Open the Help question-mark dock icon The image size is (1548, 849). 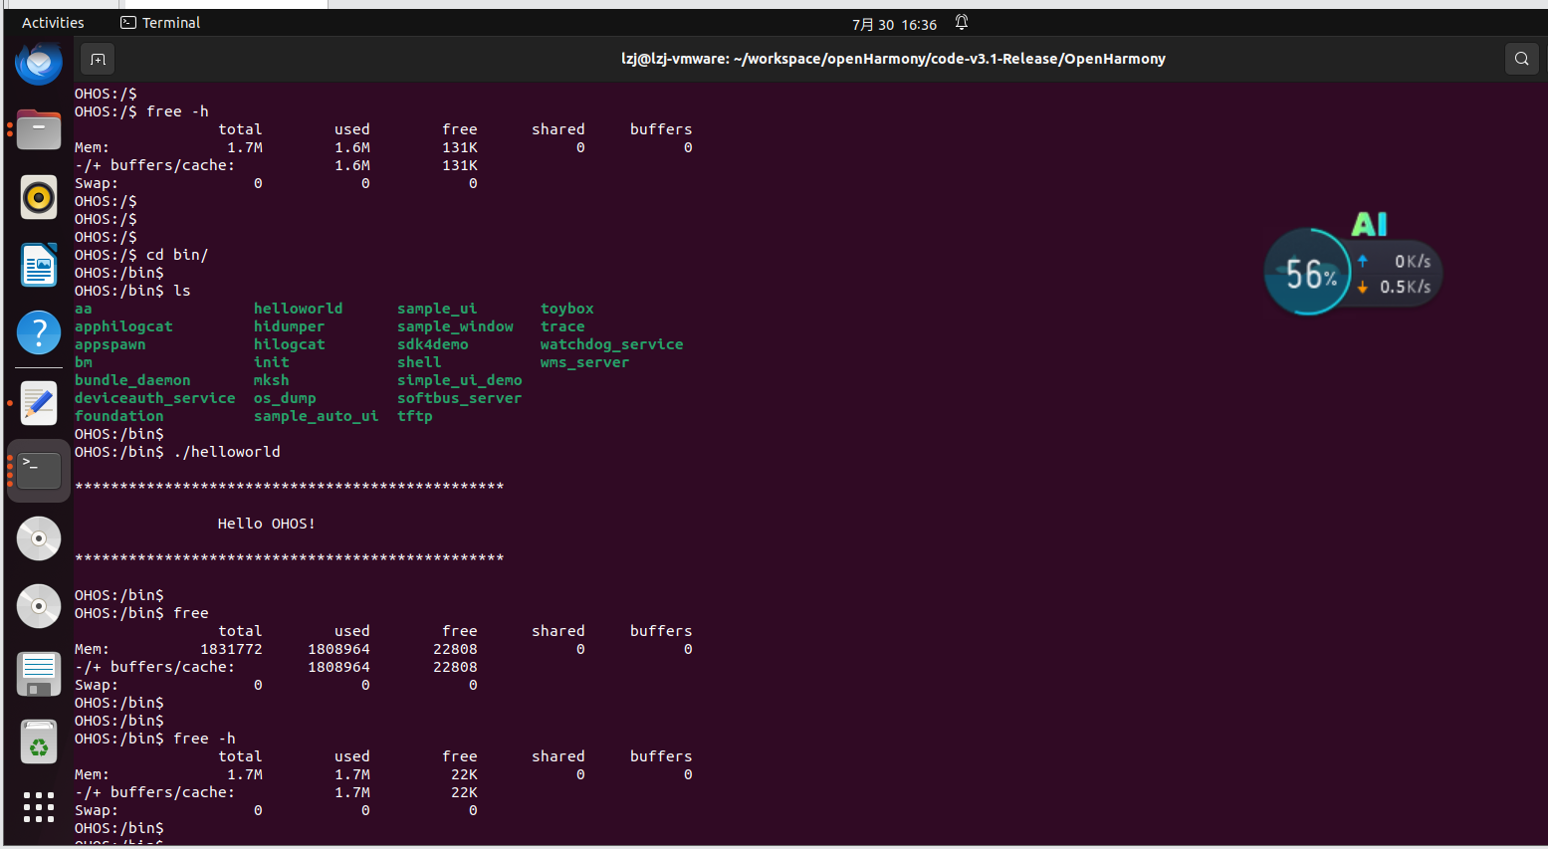pyautogui.click(x=39, y=332)
